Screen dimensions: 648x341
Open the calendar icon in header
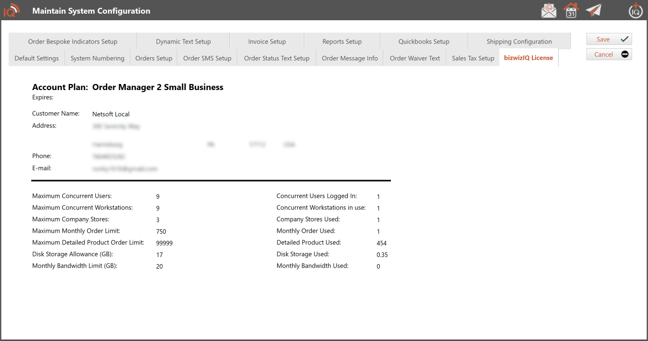(571, 10)
